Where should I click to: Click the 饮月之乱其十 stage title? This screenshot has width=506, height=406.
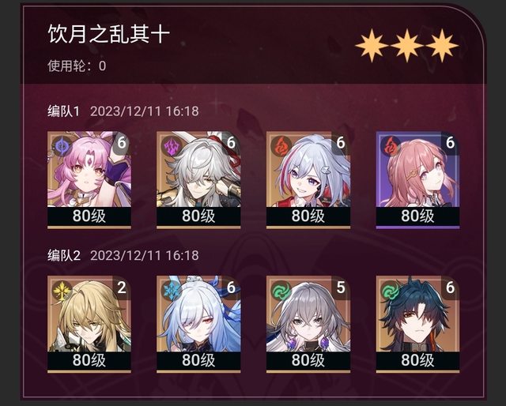(x=109, y=34)
